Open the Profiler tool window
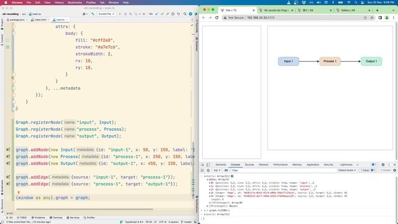 tap(89, 218)
